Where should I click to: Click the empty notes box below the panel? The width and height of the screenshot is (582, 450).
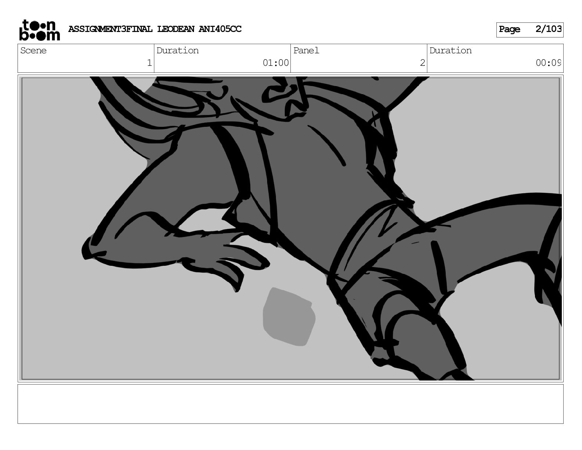(291, 404)
